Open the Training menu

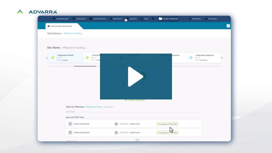tap(79, 19)
